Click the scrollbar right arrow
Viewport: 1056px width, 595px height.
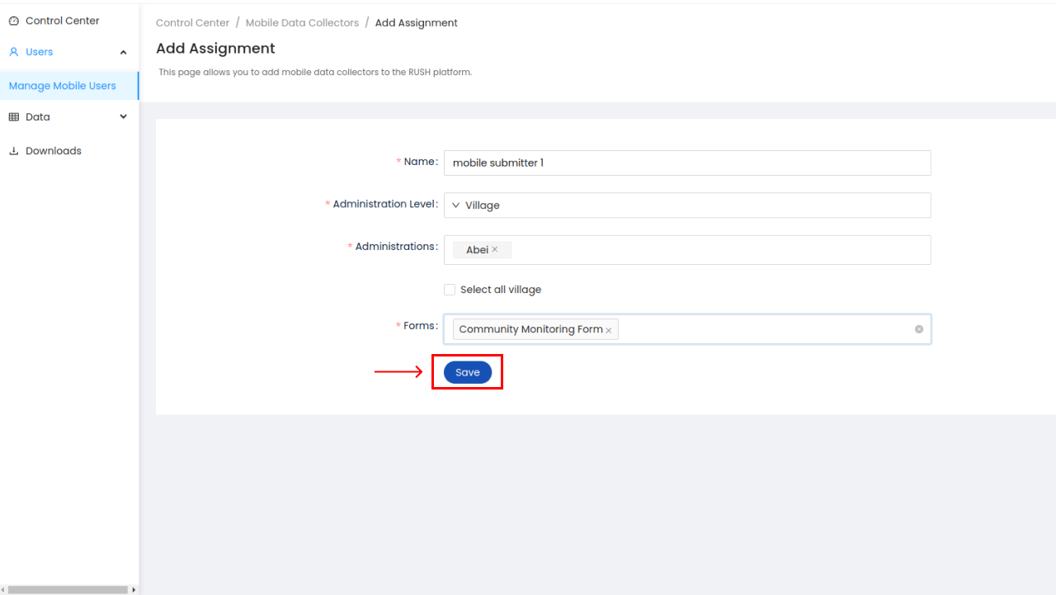[x=134, y=590]
